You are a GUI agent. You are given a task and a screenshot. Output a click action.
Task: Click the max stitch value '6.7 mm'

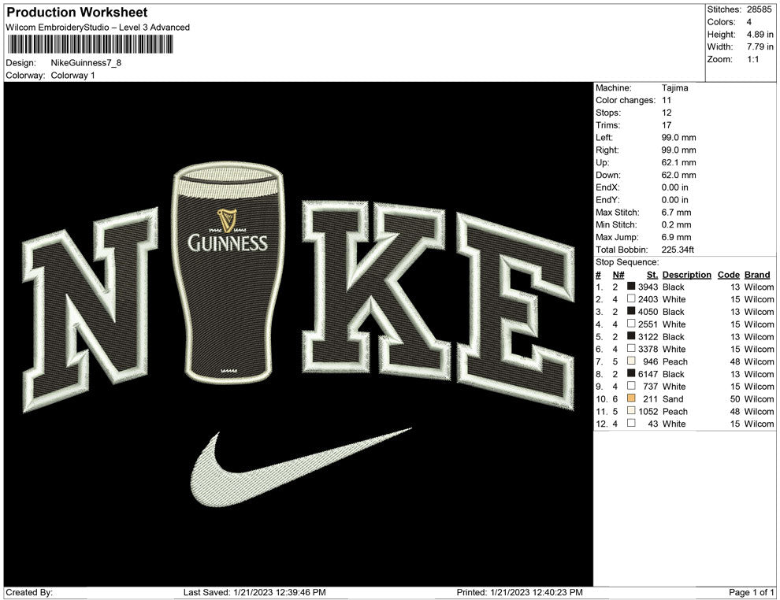pos(677,213)
